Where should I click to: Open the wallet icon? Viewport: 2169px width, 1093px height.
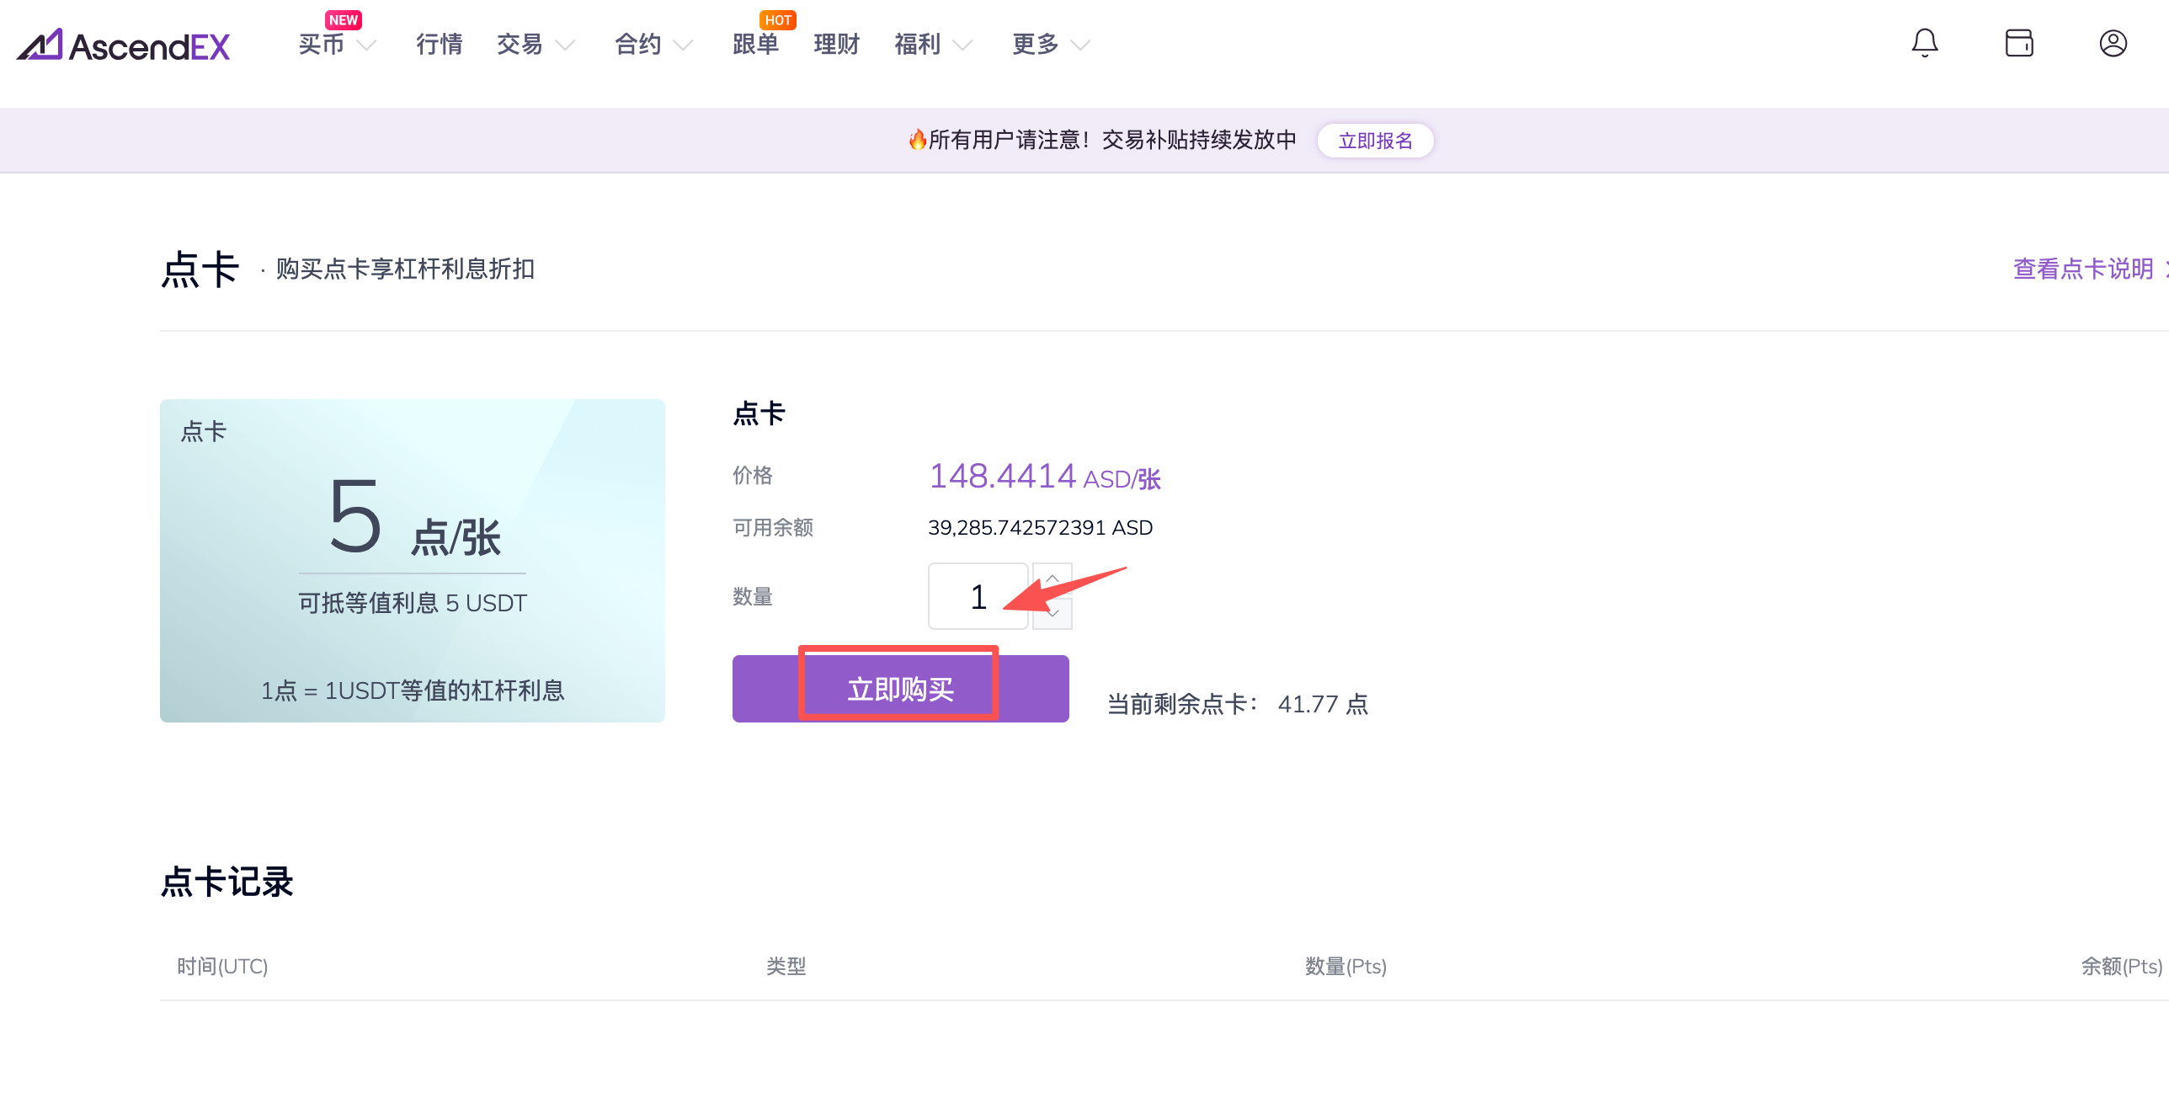(x=2018, y=44)
